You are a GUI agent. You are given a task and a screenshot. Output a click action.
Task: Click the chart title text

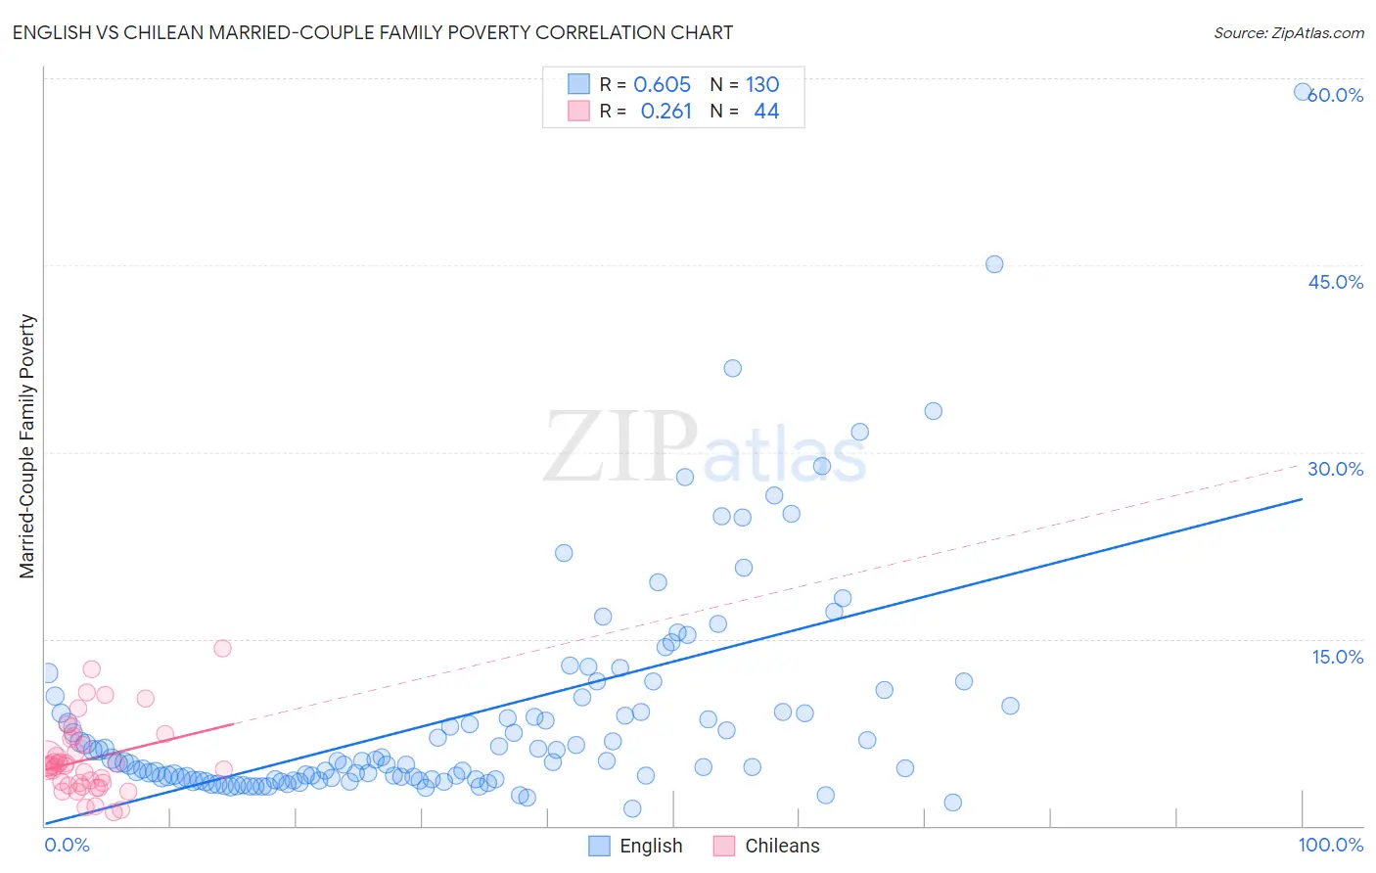tap(372, 32)
